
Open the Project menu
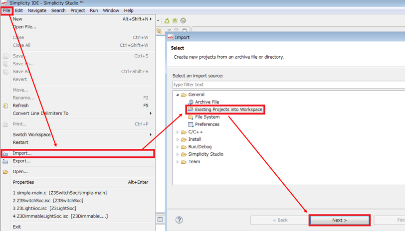(x=77, y=10)
